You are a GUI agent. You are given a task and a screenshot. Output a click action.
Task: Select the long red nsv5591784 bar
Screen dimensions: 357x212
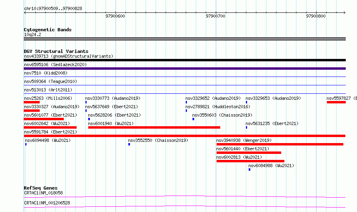point(185,136)
